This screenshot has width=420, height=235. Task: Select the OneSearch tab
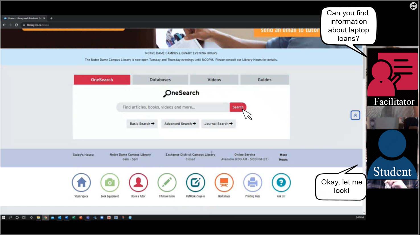102,80
